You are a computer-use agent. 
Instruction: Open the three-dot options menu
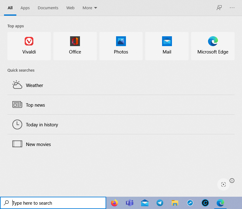(232, 8)
